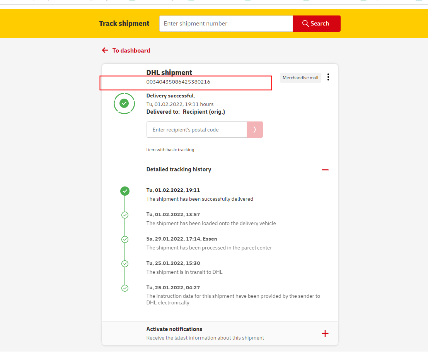The width and height of the screenshot is (428, 357).
Task: Click the 04:27 instruction data checkmark
Action: 125,288
